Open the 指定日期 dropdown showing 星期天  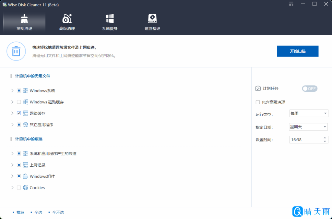click(308, 127)
